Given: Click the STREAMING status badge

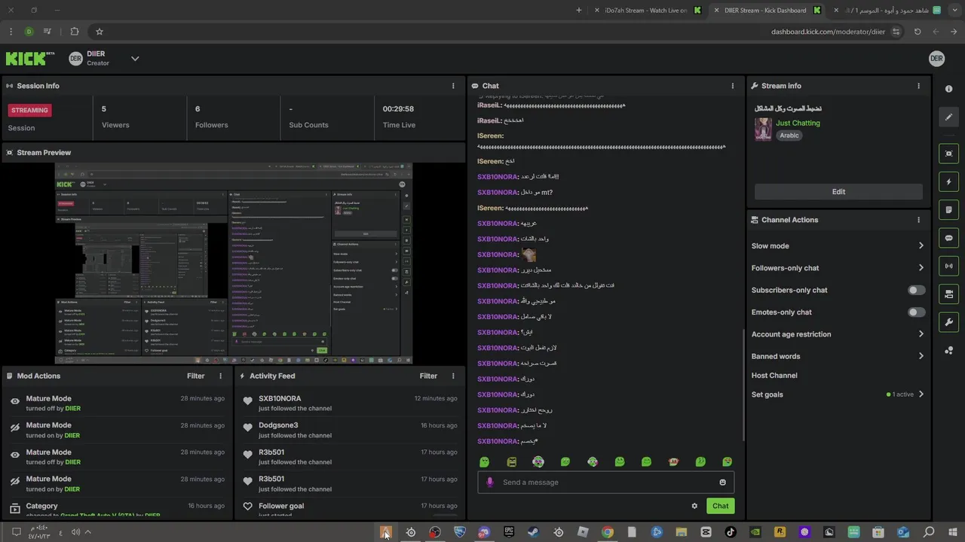Looking at the screenshot, I should click(x=29, y=110).
